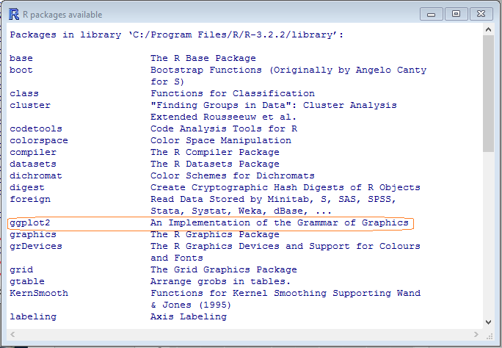The image size is (502, 348).
Task: Click 'Axis Labeling' description
Action: pyautogui.click(x=189, y=316)
